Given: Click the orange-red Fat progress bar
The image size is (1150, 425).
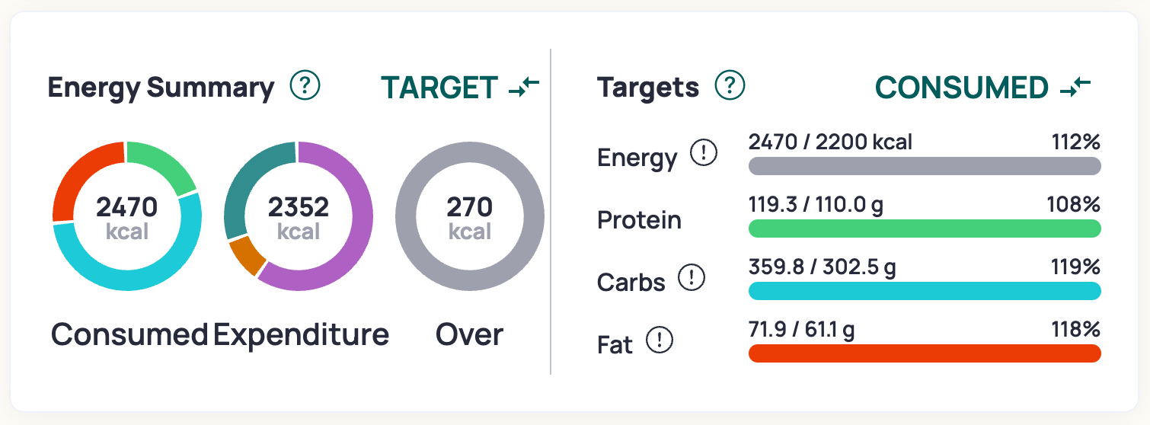Looking at the screenshot, I should click(x=925, y=353).
